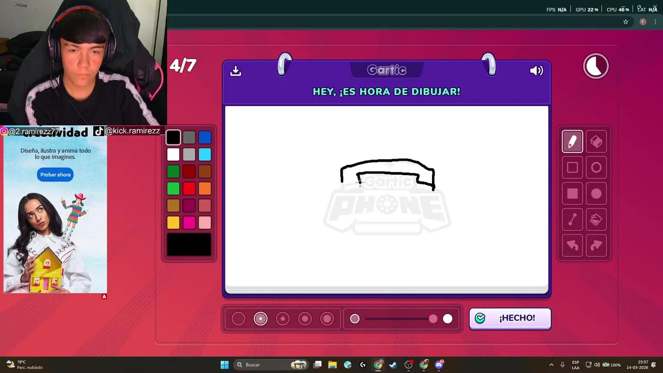Show hidden system tray icons
This screenshot has height=373, width=663.
[x=551, y=365]
